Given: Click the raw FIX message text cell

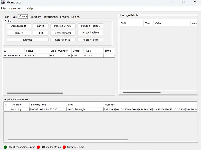Looking at the screenshot, I should tap(150, 109).
